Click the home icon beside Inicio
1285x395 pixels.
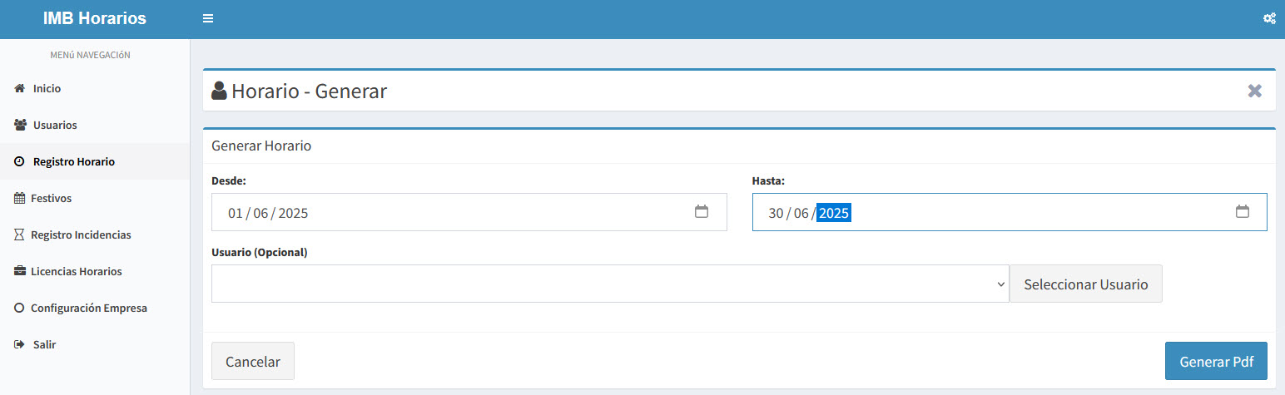[x=20, y=88]
